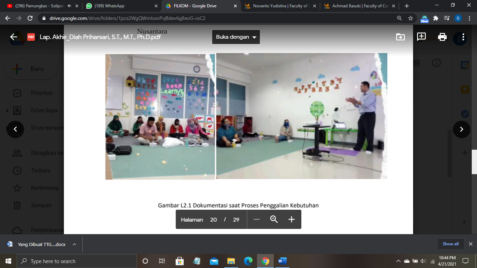Close the FILKOM - Google Drive tab
Image resolution: width=477 pixels, height=268 pixels.
[235, 6]
